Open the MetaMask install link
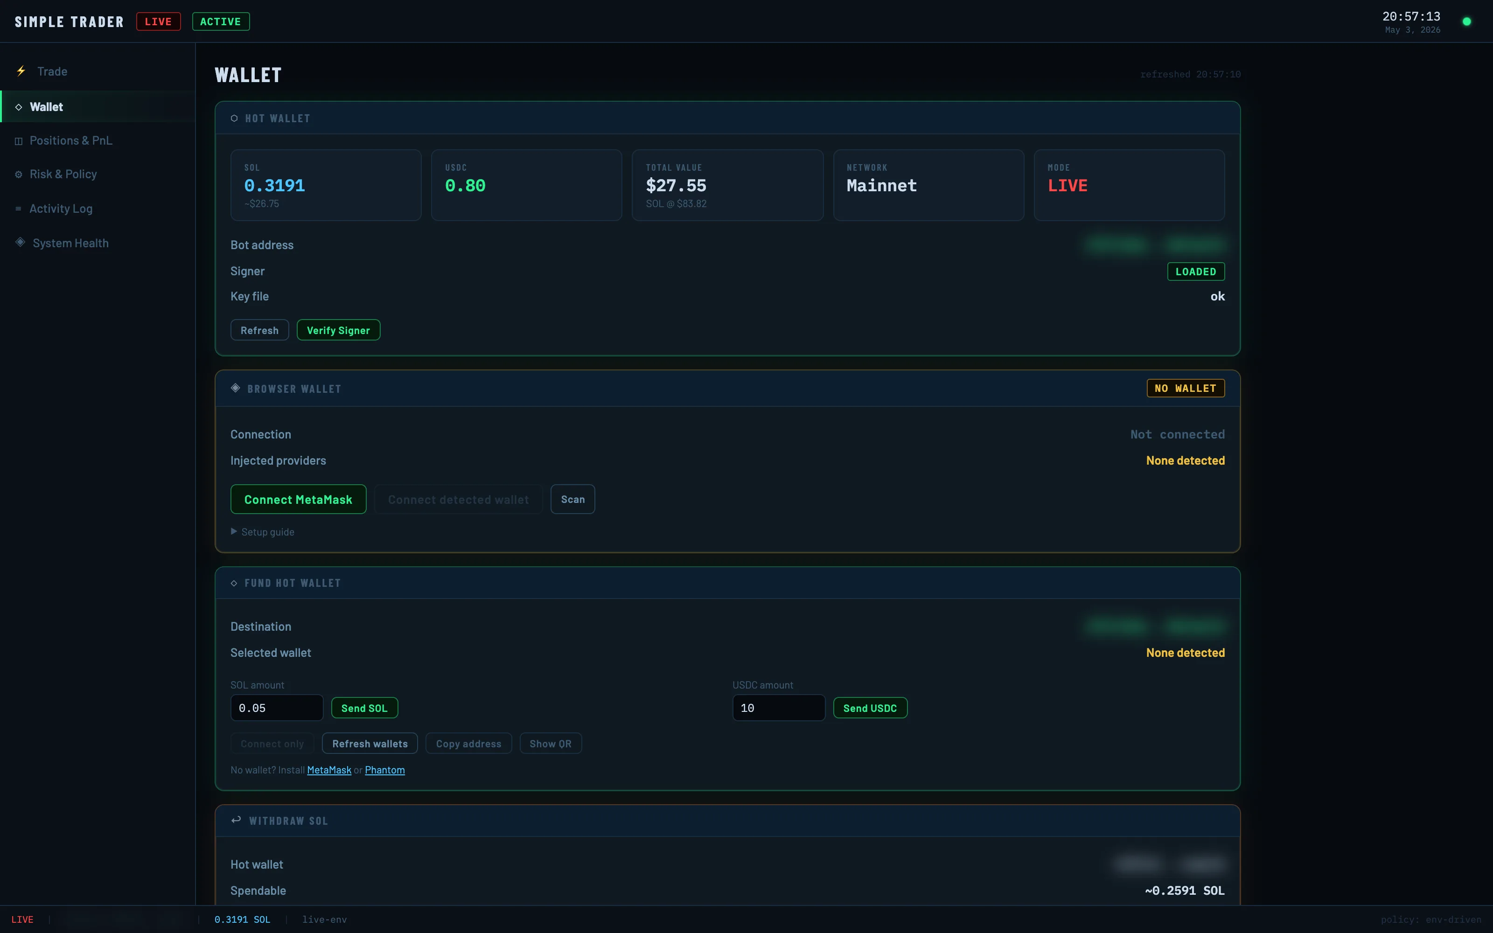The width and height of the screenshot is (1493, 933). coord(329,770)
